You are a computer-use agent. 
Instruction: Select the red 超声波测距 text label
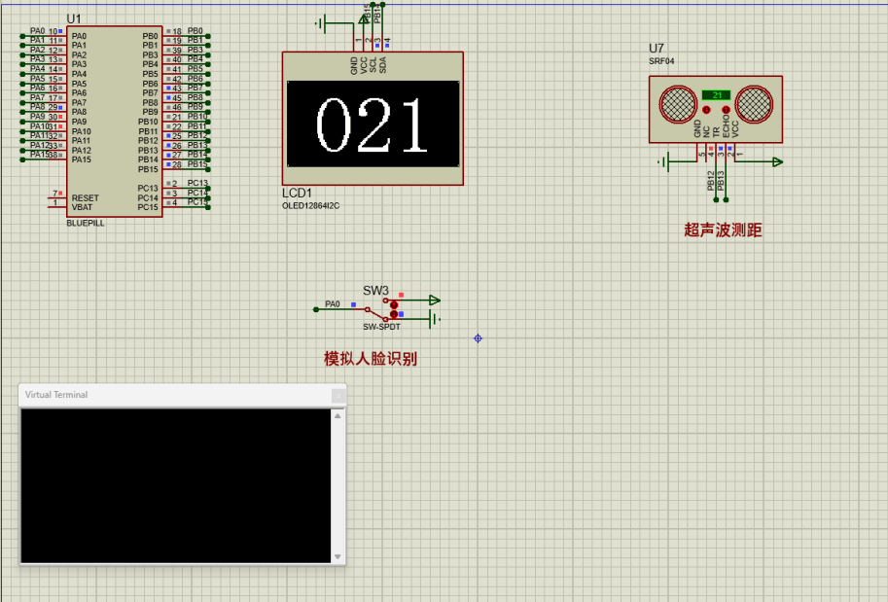pyautogui.click(x=723, y=230)
